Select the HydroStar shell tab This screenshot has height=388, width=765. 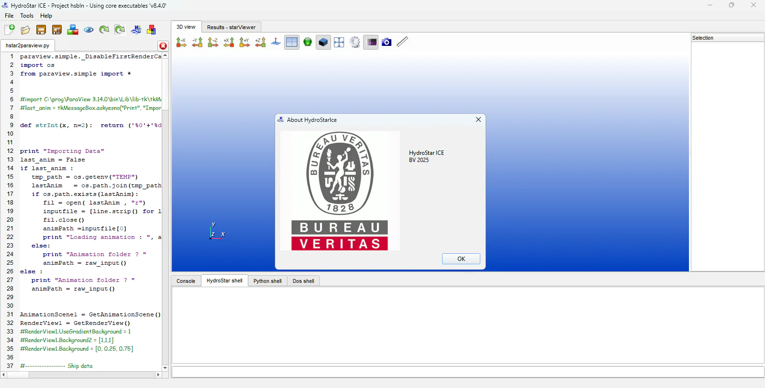224,280
